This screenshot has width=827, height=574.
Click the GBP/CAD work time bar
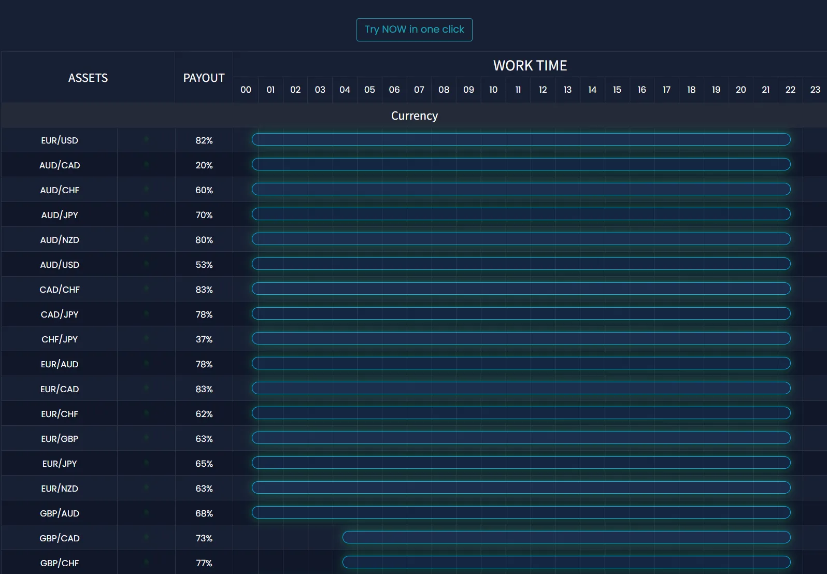[x=566, y=537]
